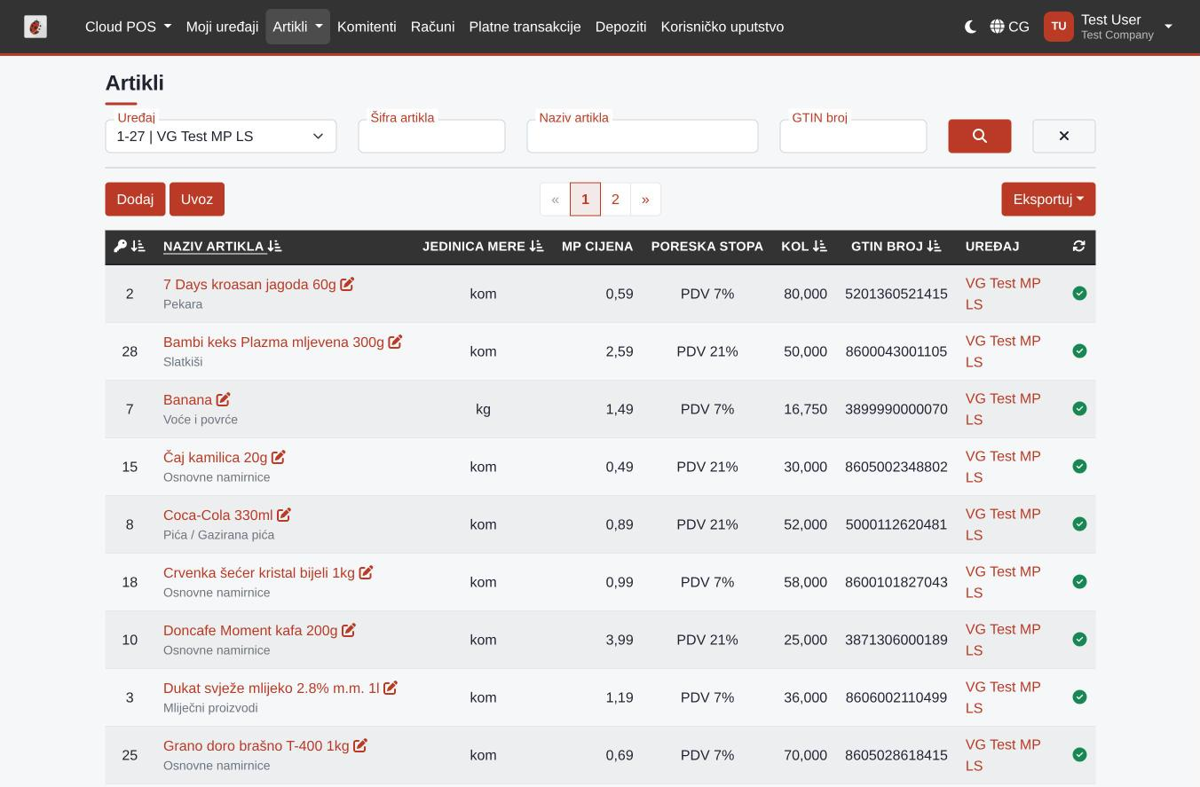Open the Test User account menu
This screenshot has width=1200, height=787.
(1109, 27)
